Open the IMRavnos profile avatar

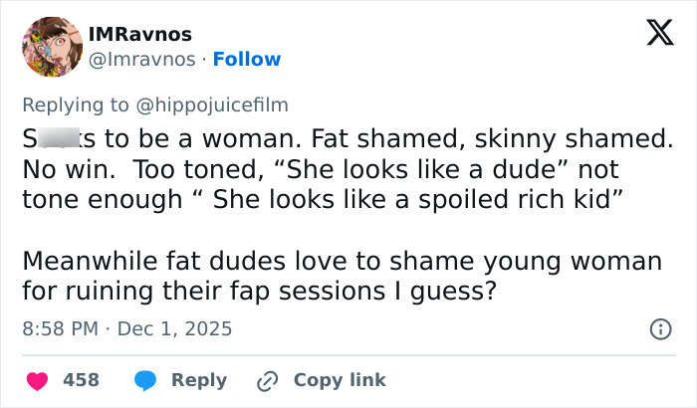52,46
